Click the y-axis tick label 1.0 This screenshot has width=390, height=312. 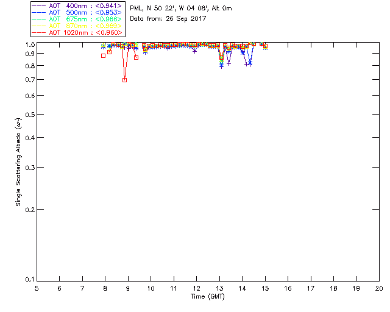[30, 44]
